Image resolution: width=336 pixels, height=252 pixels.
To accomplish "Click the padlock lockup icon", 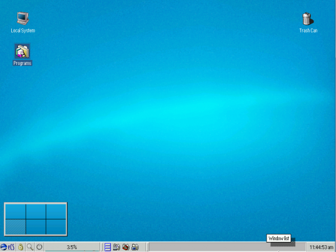I will (21, 246).
